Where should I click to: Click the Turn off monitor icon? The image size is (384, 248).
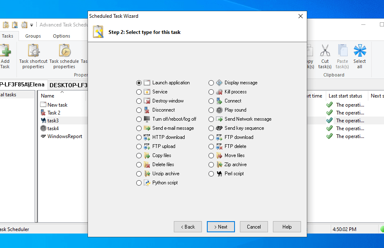[147, 119]
